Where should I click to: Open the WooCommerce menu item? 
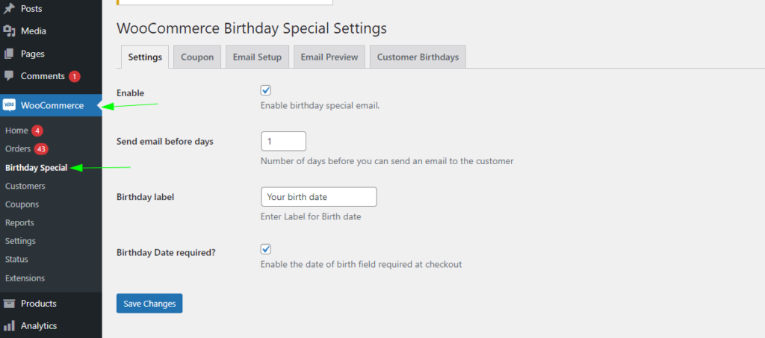tap(51, 105)
